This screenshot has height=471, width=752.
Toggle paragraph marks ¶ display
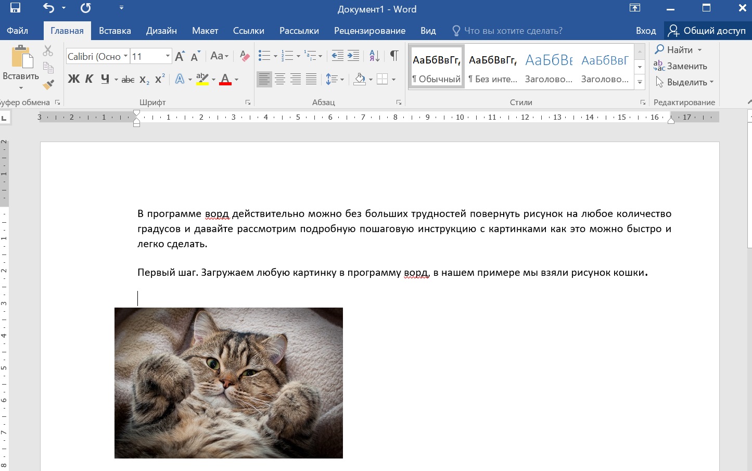(394, 56)
